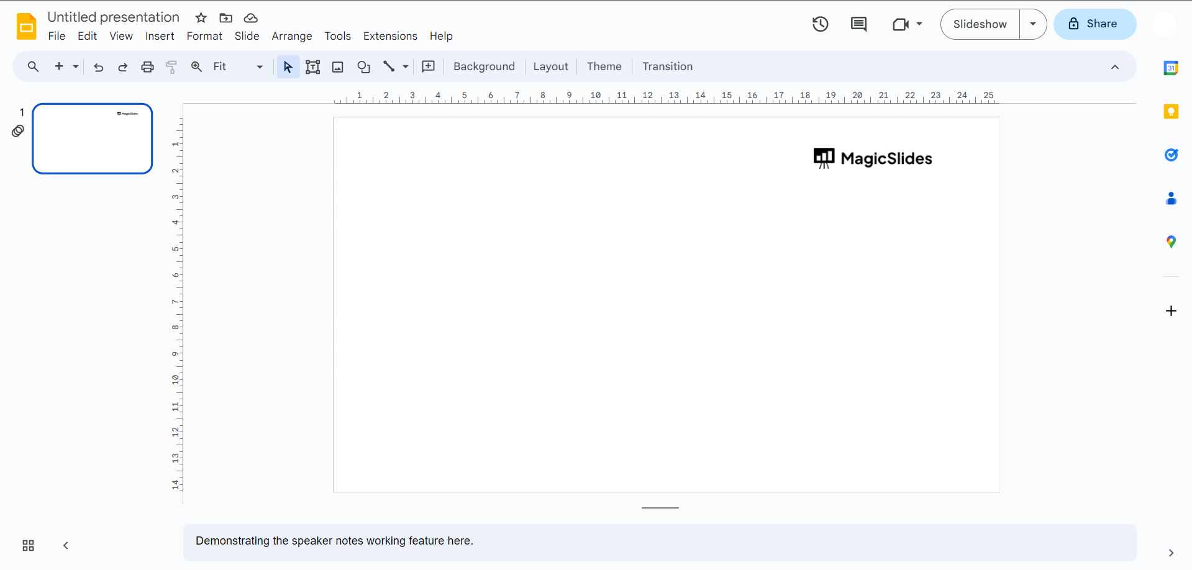
Task: Hide the menus with the toolbar chevron
Action: [1115, 67]
